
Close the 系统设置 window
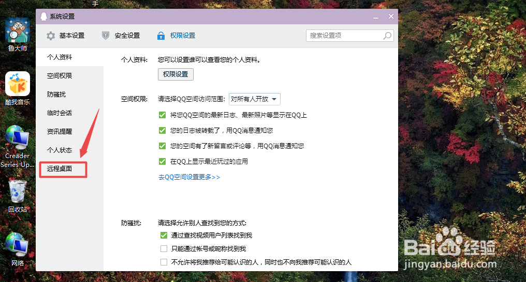click(x=391, y=17)
